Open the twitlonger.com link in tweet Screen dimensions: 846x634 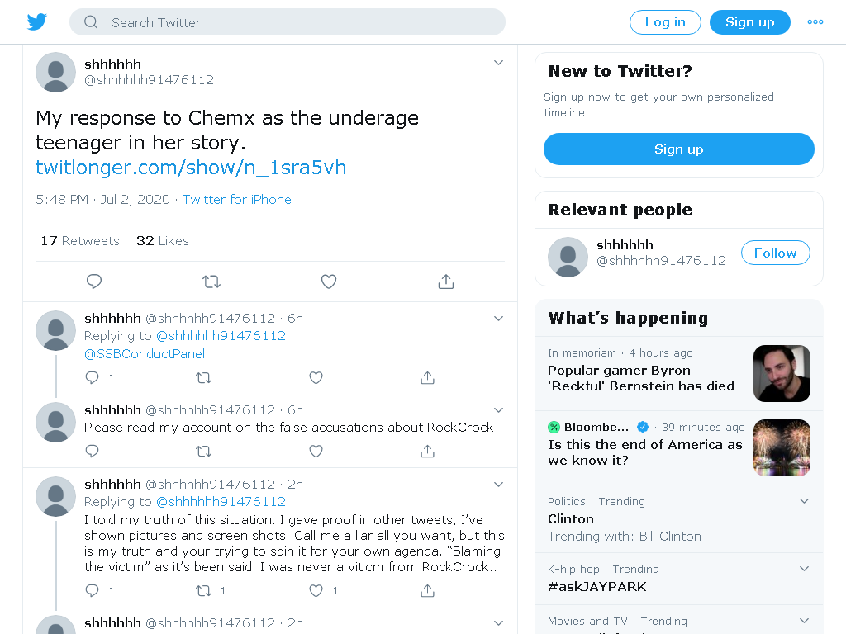pyautogui.click(x=191, y=168)
